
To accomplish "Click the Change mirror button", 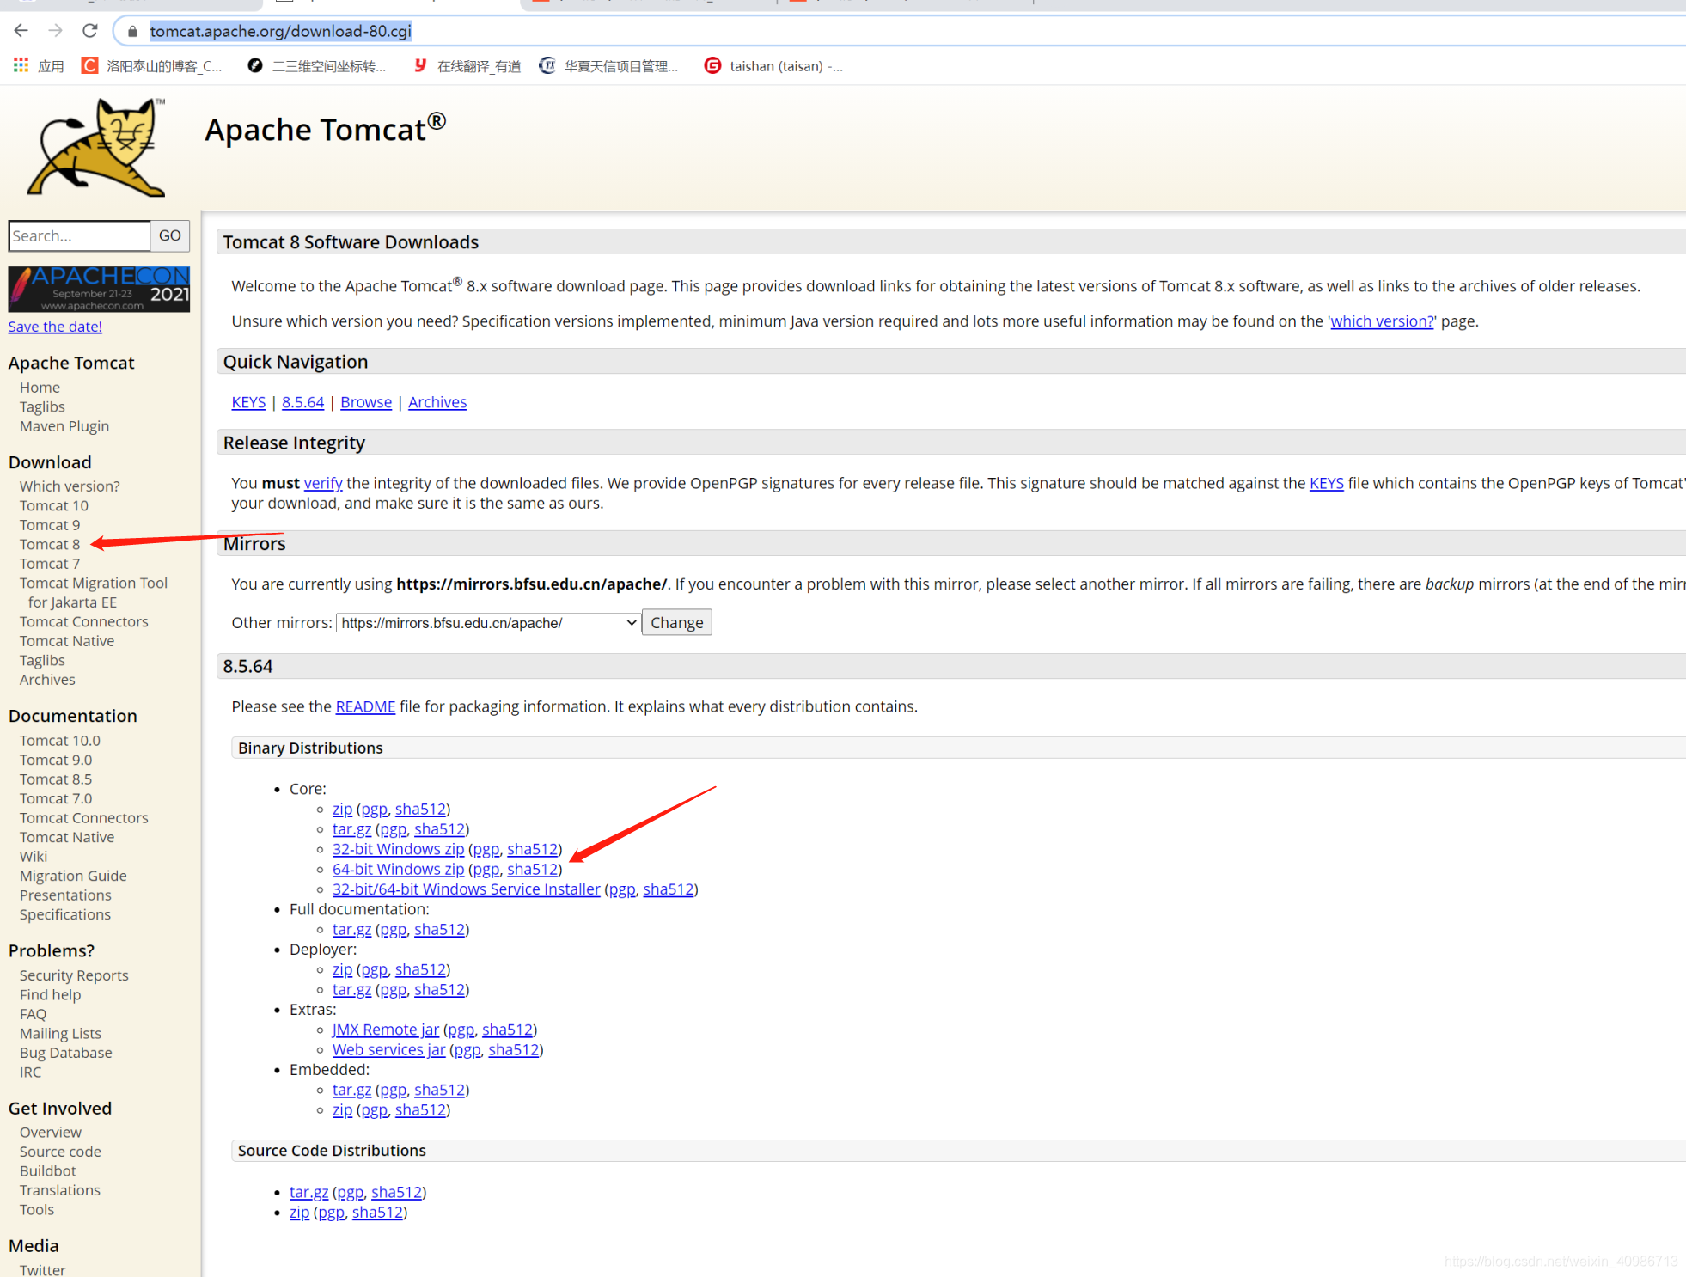I will (676, 622).
